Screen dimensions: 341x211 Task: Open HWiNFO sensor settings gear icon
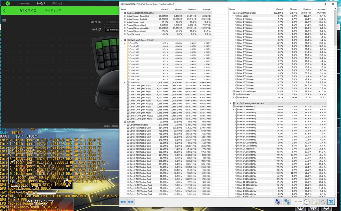(x=322, y=202)
